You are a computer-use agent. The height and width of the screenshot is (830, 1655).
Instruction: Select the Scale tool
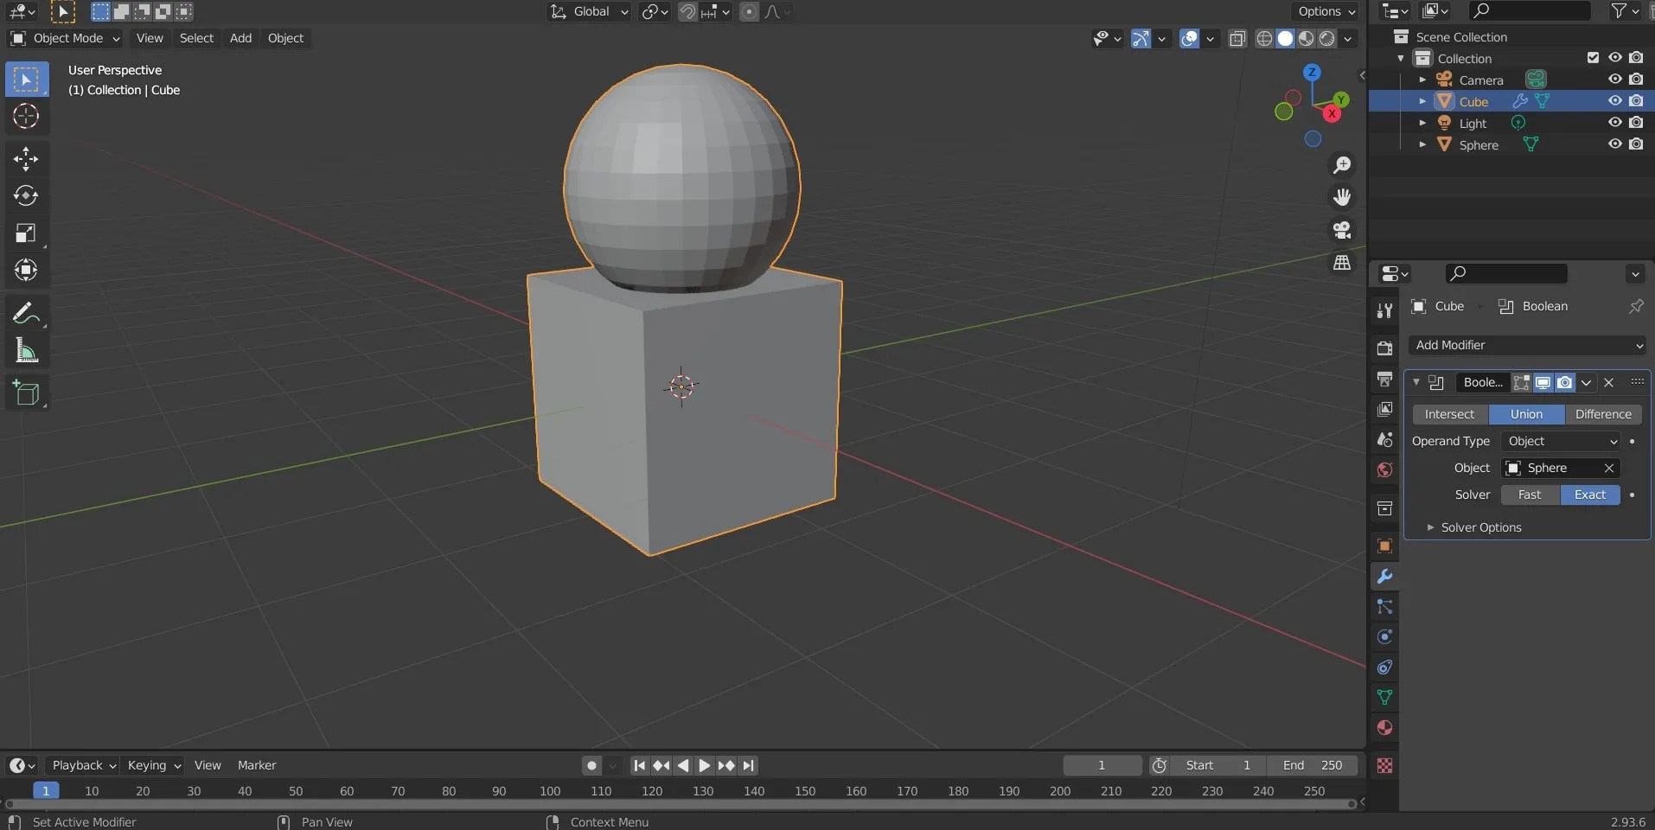click(26, 233)
